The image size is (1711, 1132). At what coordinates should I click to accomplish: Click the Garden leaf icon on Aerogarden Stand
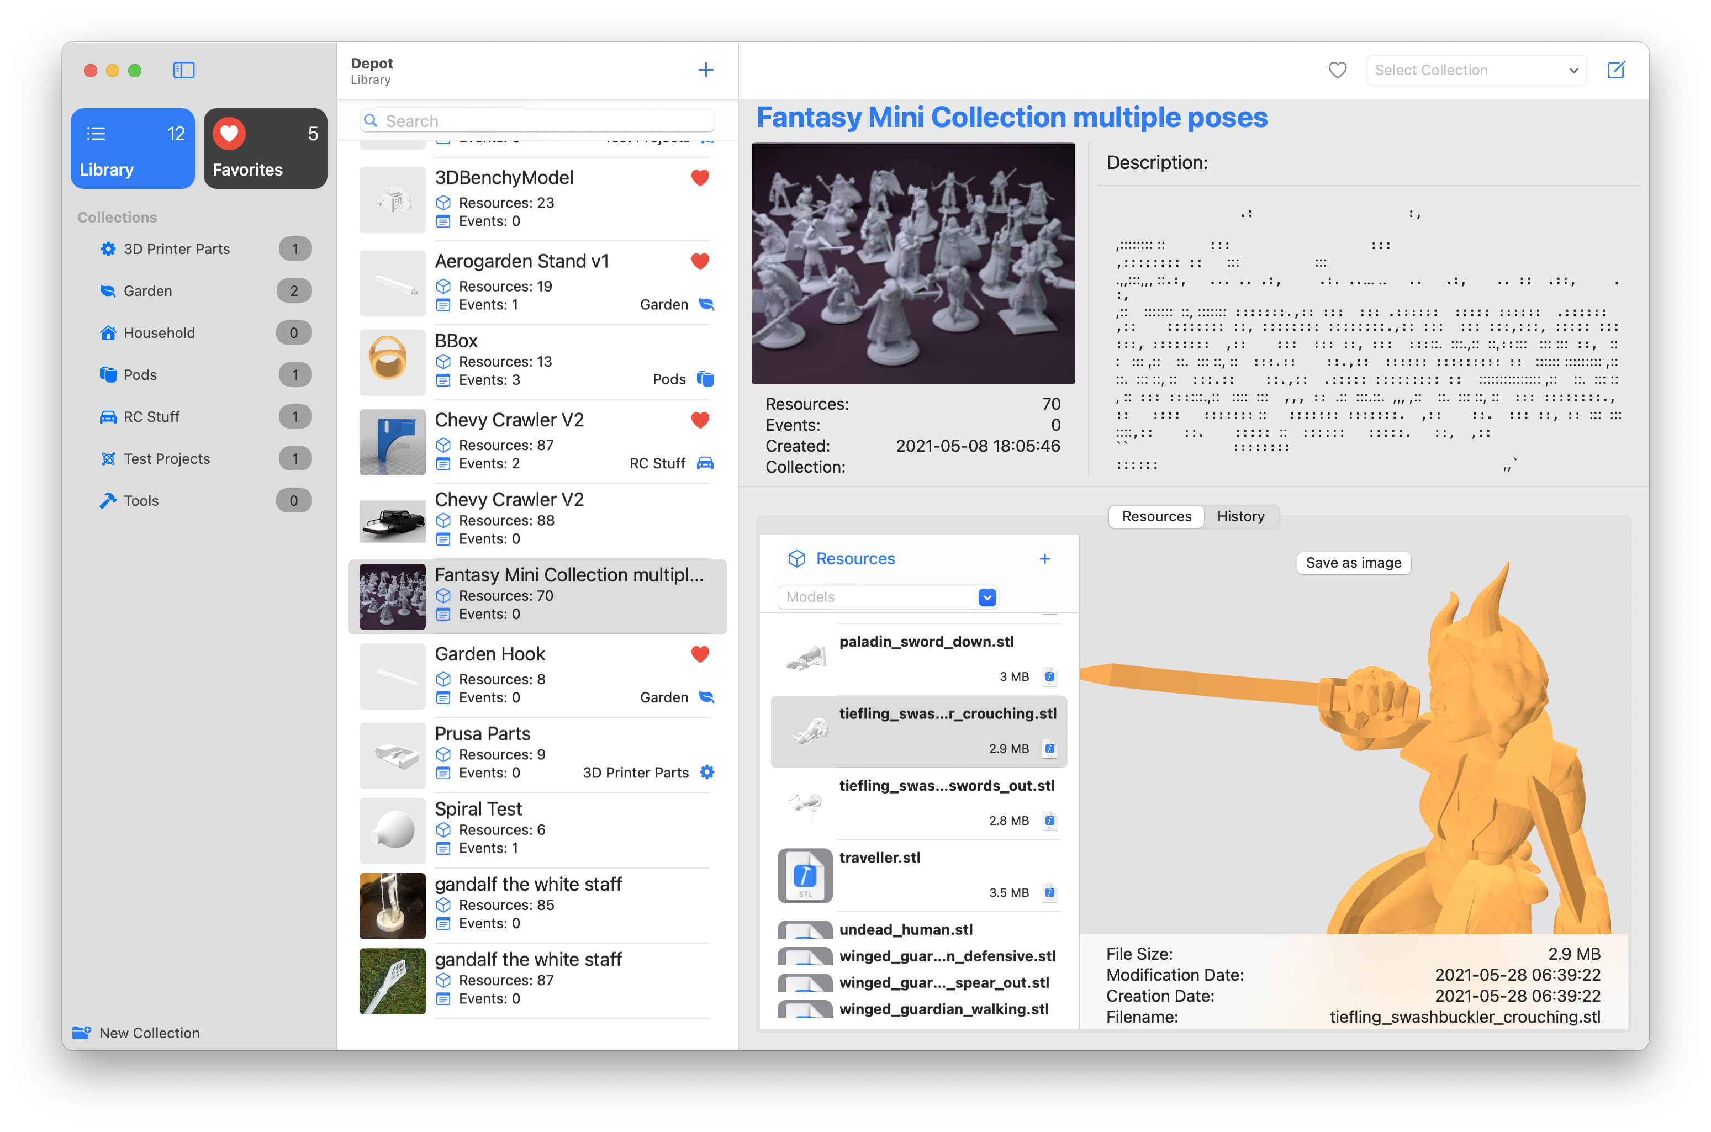706,305
